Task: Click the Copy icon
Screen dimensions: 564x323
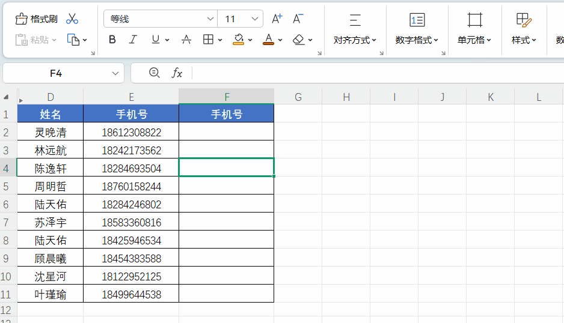Action: coord(73,40)
